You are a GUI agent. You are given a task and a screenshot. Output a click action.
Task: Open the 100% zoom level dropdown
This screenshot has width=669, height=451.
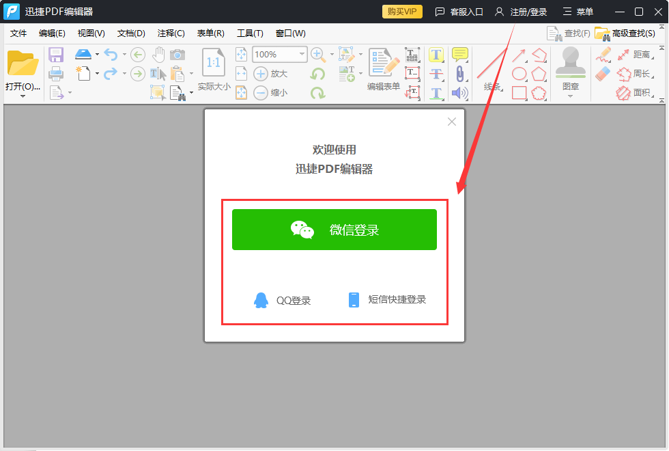click(x=302, y=55)
